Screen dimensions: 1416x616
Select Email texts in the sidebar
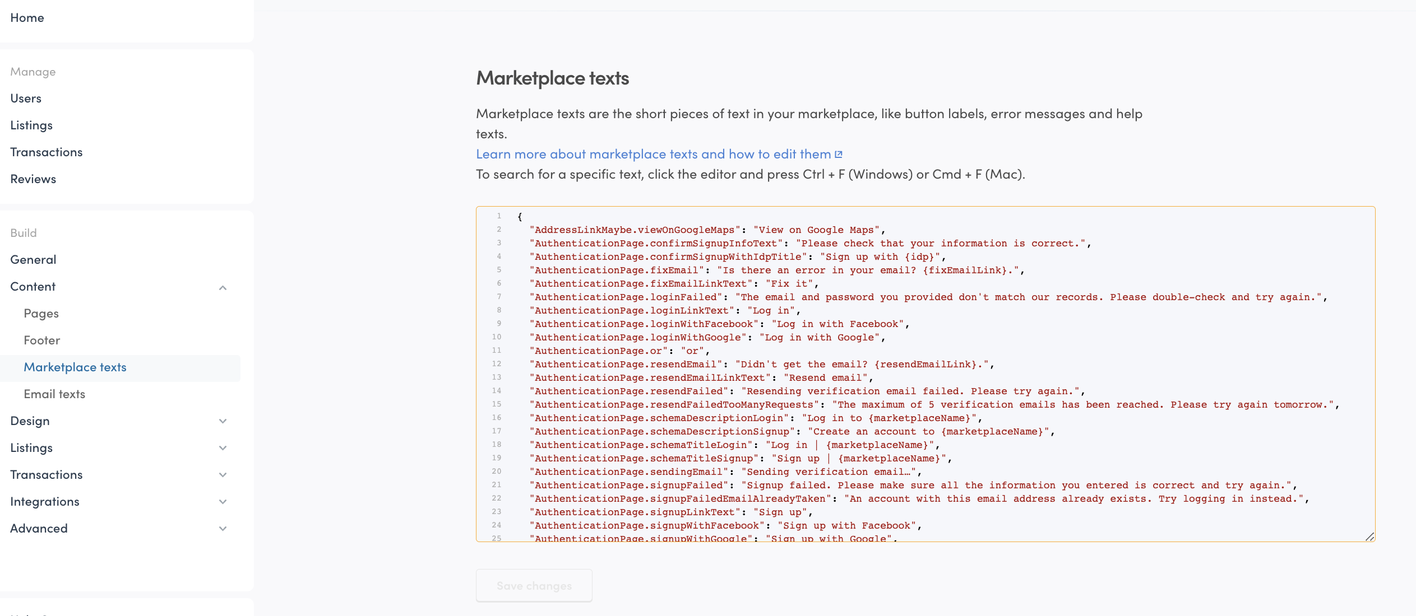click(x=54, y=394)
